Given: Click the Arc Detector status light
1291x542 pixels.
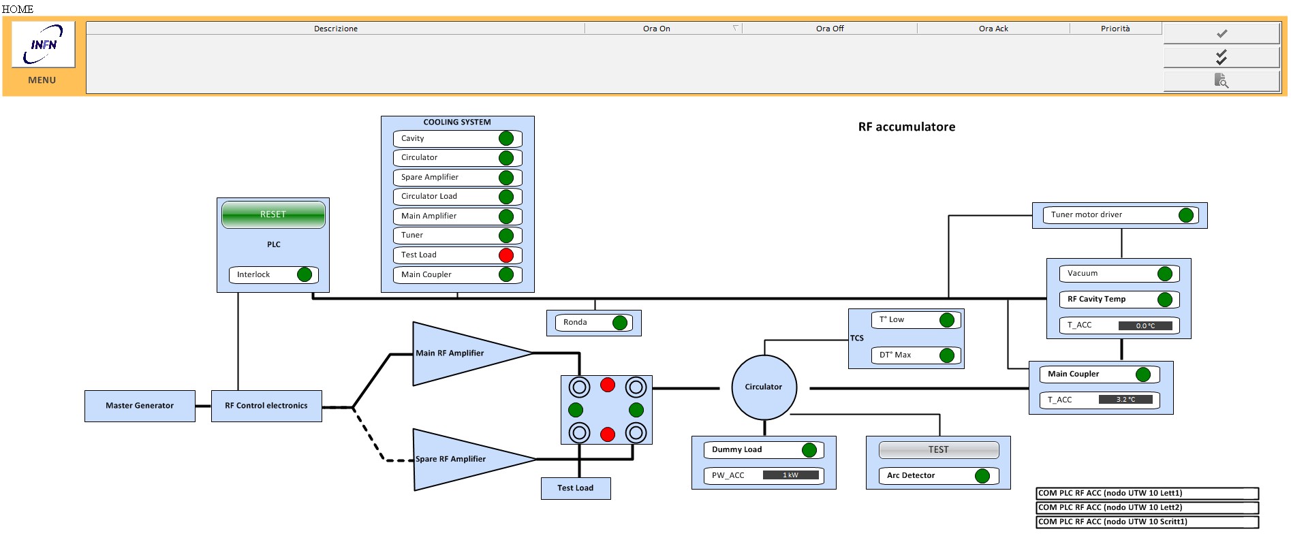Looking at the screenshot, I should click(x=982, y=476).
